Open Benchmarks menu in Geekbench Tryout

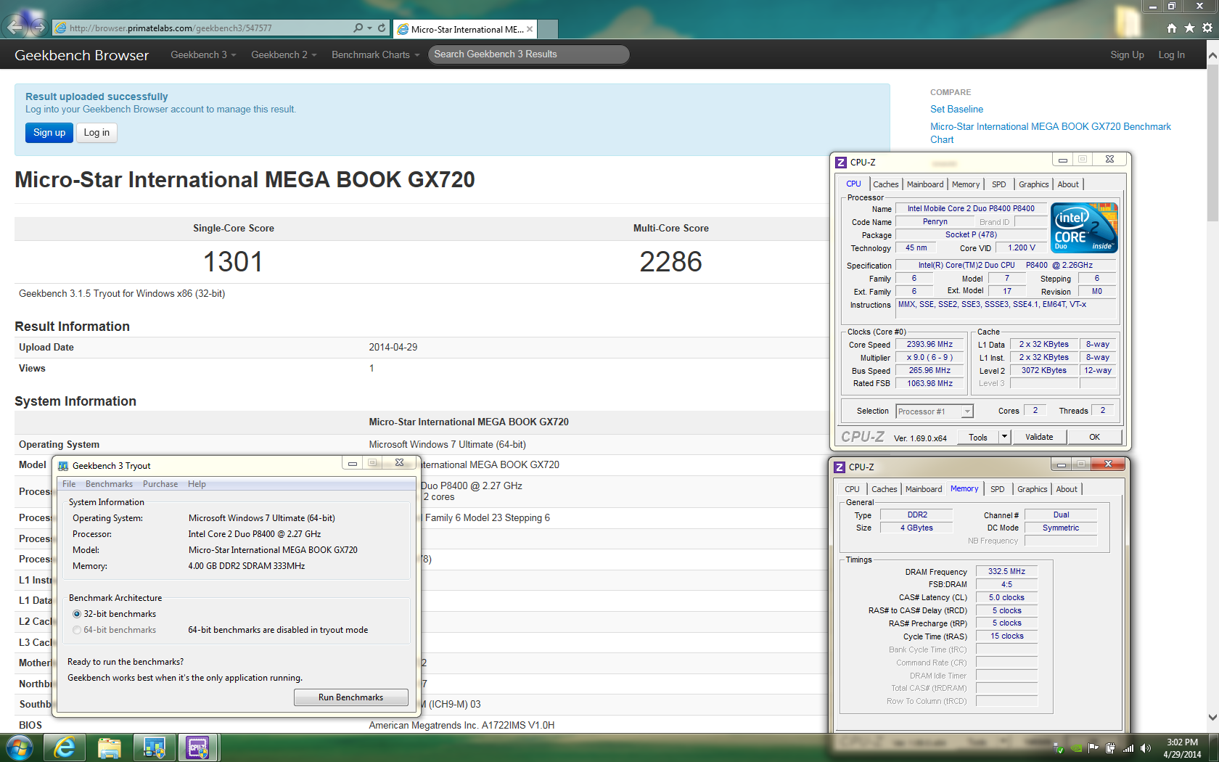[109, 484]
